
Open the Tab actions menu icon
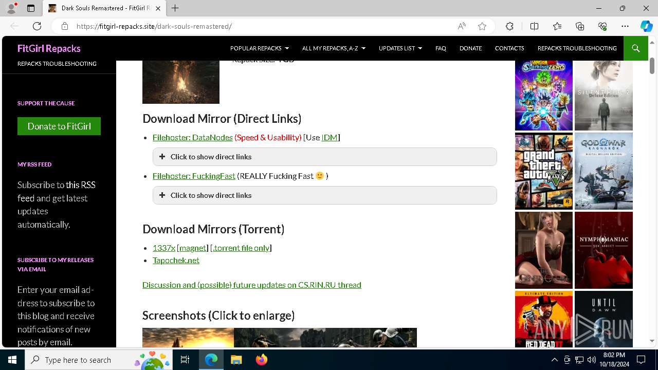tap(31, 8)
